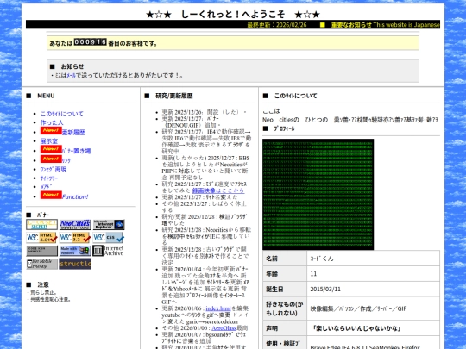
Task: Click the ｺｰﾄﾞくん name cell
Action: pos(373,259)
